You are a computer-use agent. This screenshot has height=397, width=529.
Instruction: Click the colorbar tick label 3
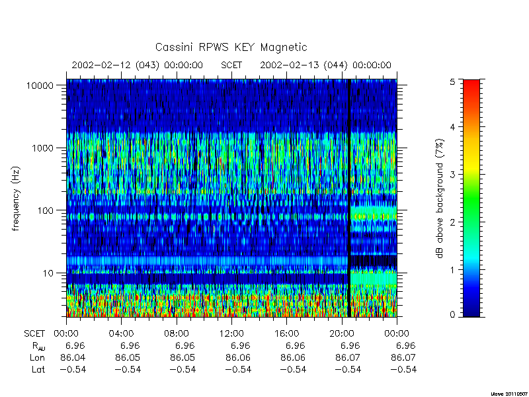[452, 175]
